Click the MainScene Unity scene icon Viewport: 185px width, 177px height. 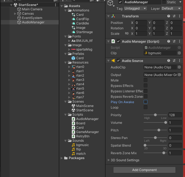coord(73,106)
